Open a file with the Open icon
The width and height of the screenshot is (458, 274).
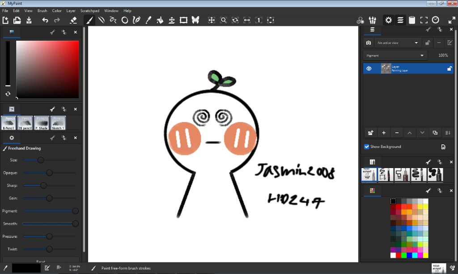(x=17, y=20)
